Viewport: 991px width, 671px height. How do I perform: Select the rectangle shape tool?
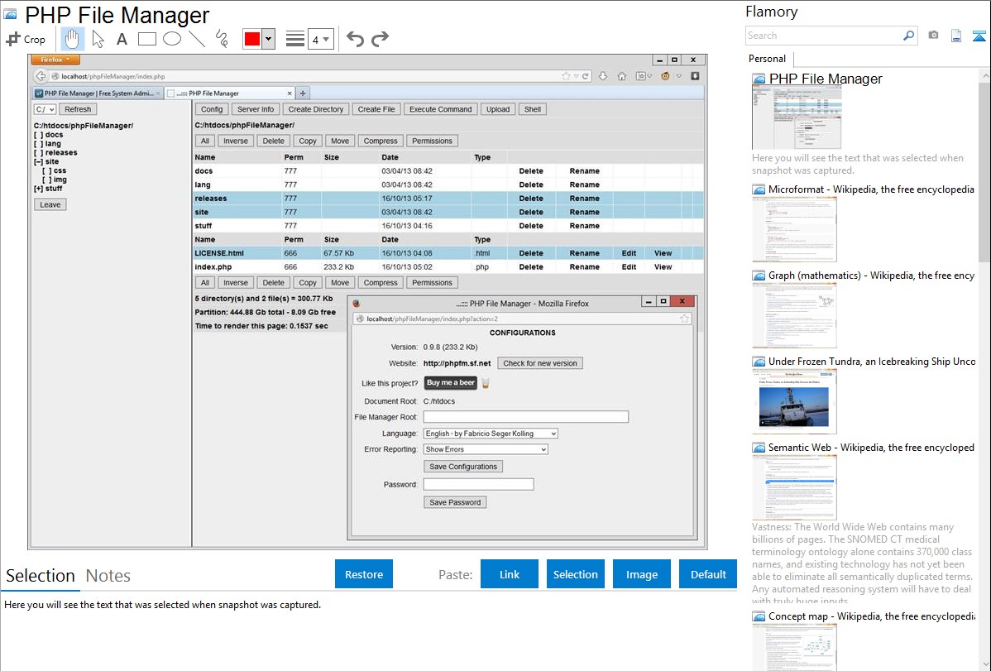(x=147, y=39)
